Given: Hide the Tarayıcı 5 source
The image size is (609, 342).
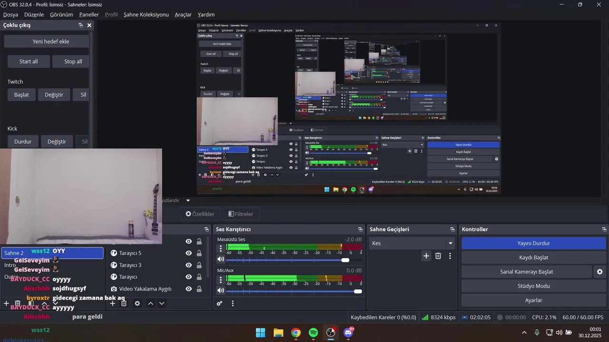Looking at the screenshot, I should (x=189, y=253).
